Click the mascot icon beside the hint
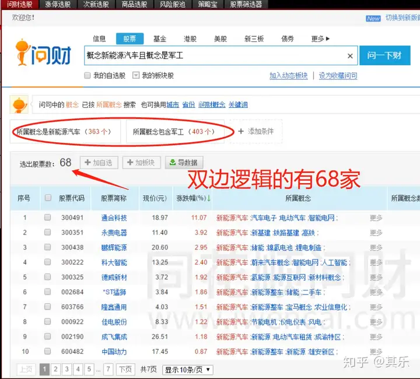 tap(19, 104)
